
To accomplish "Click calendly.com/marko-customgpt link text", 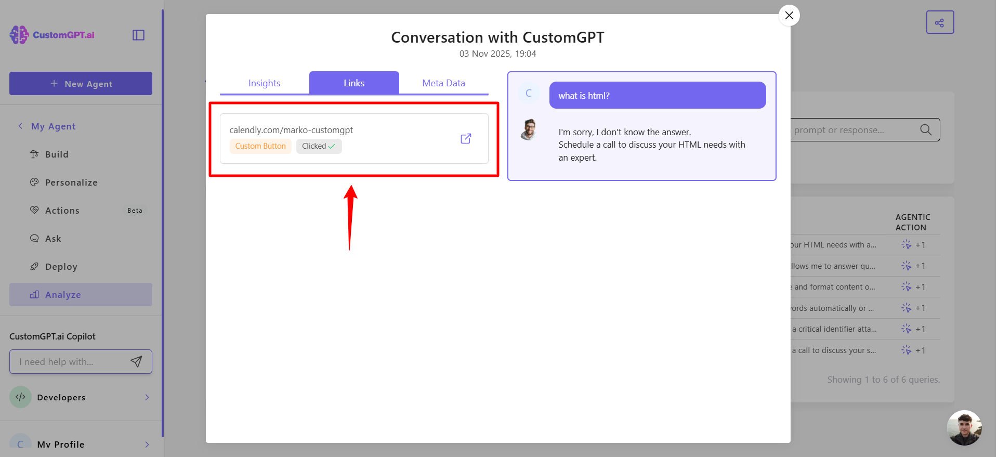I will (291, 130).
